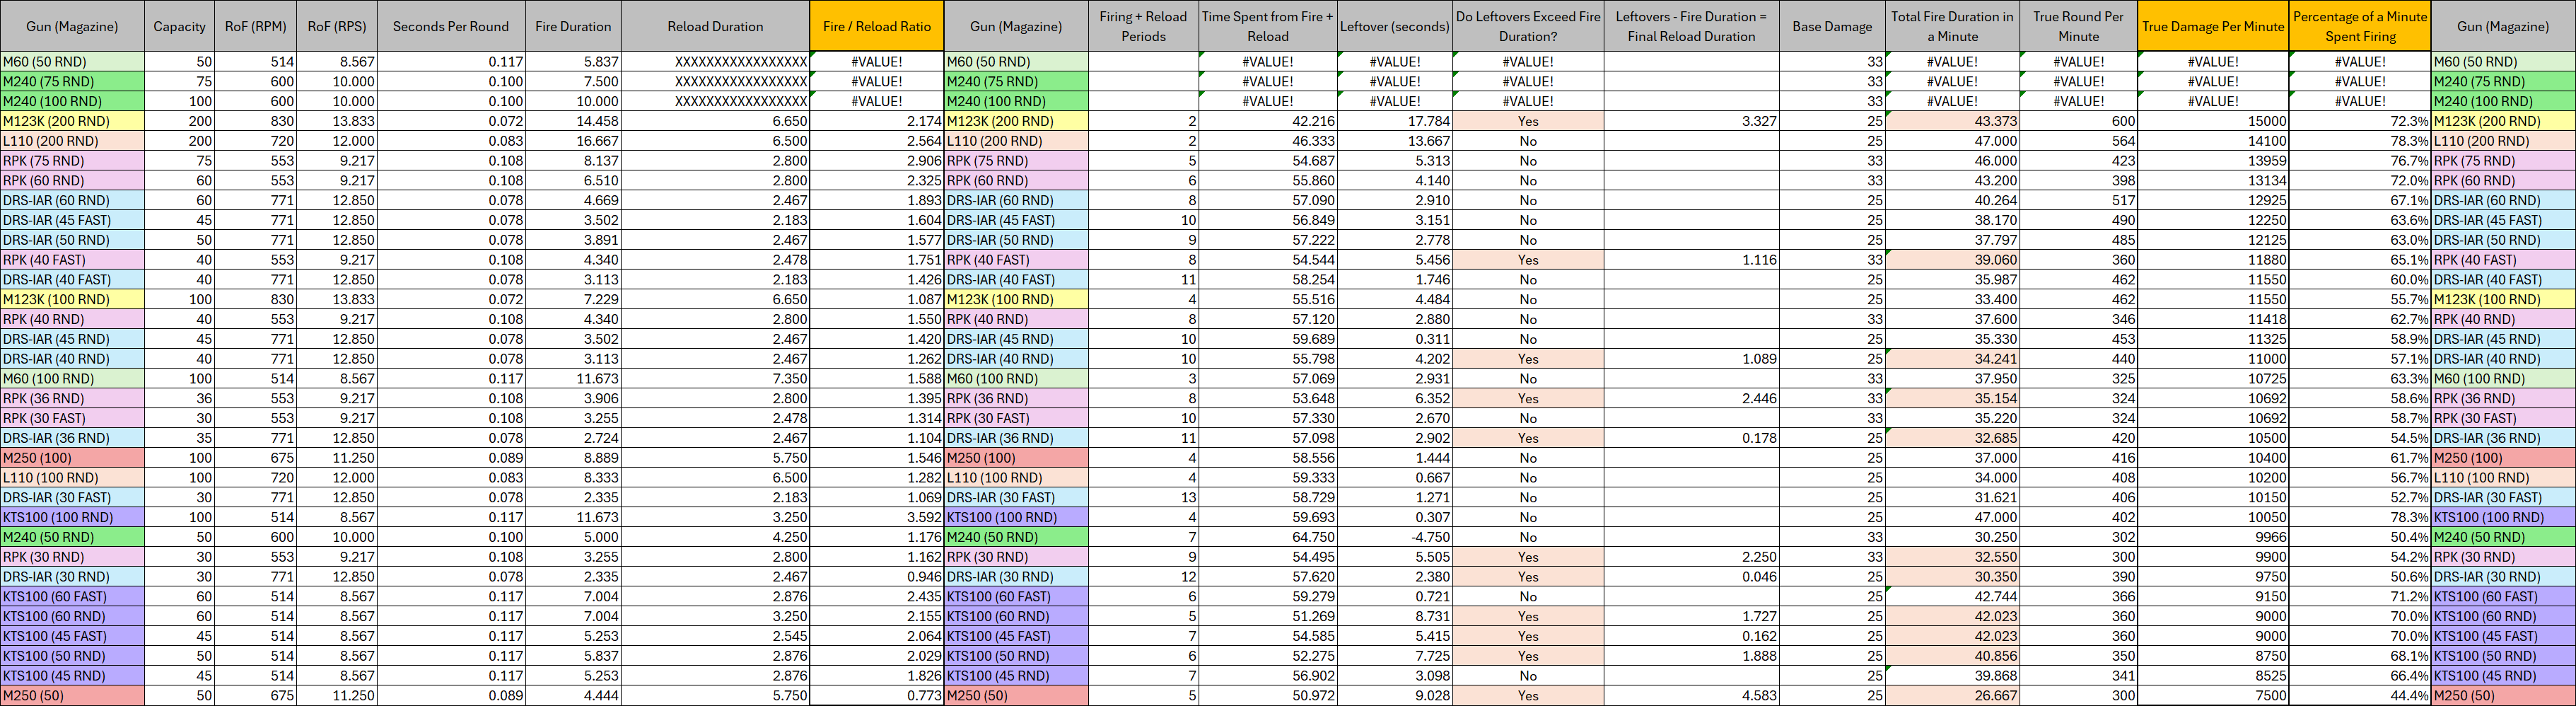Screen dimensions: 2576x706
Task: Click the Firing + Reload Periods header
Action: pyautogui.click(x=1143, y=26)
